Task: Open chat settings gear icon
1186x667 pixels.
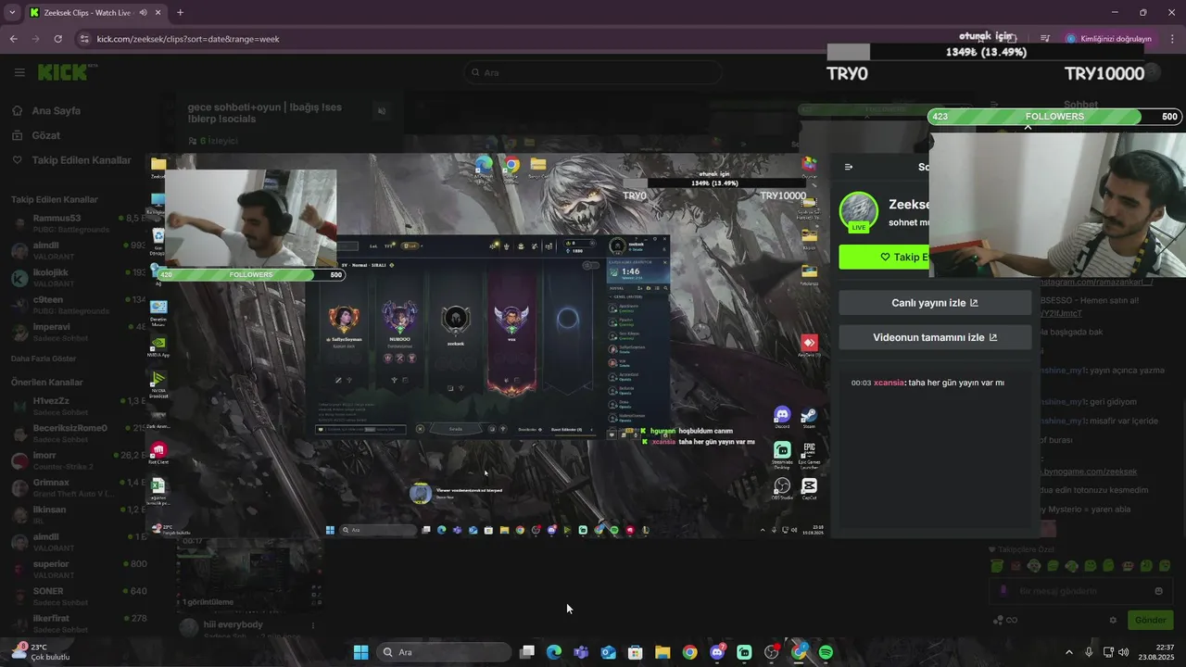Action: tap(1113, 620)
